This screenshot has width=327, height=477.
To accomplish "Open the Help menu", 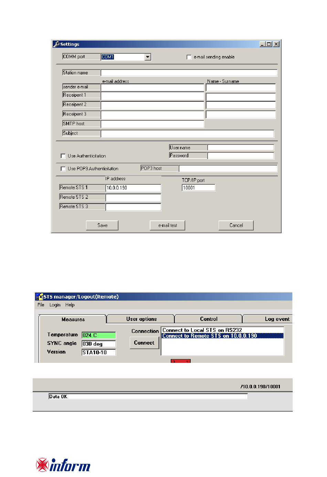I will coord(70,305).
